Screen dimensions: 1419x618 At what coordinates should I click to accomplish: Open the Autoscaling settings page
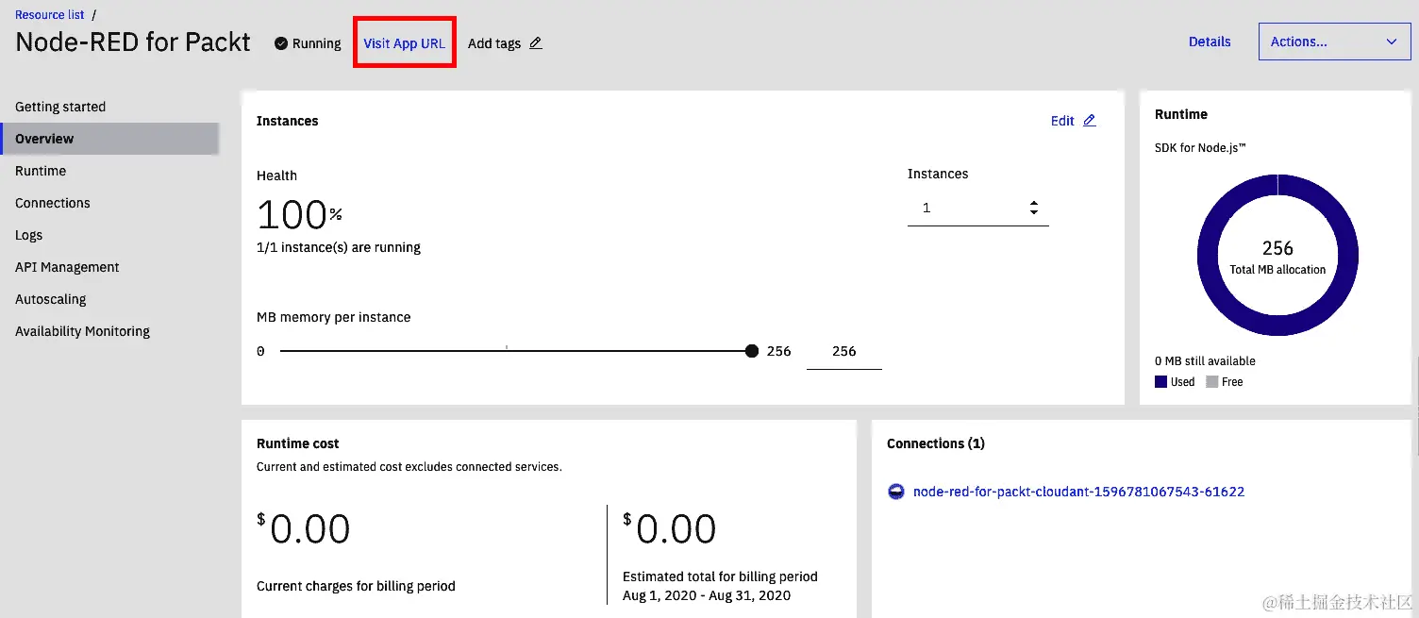pos(50,299)
